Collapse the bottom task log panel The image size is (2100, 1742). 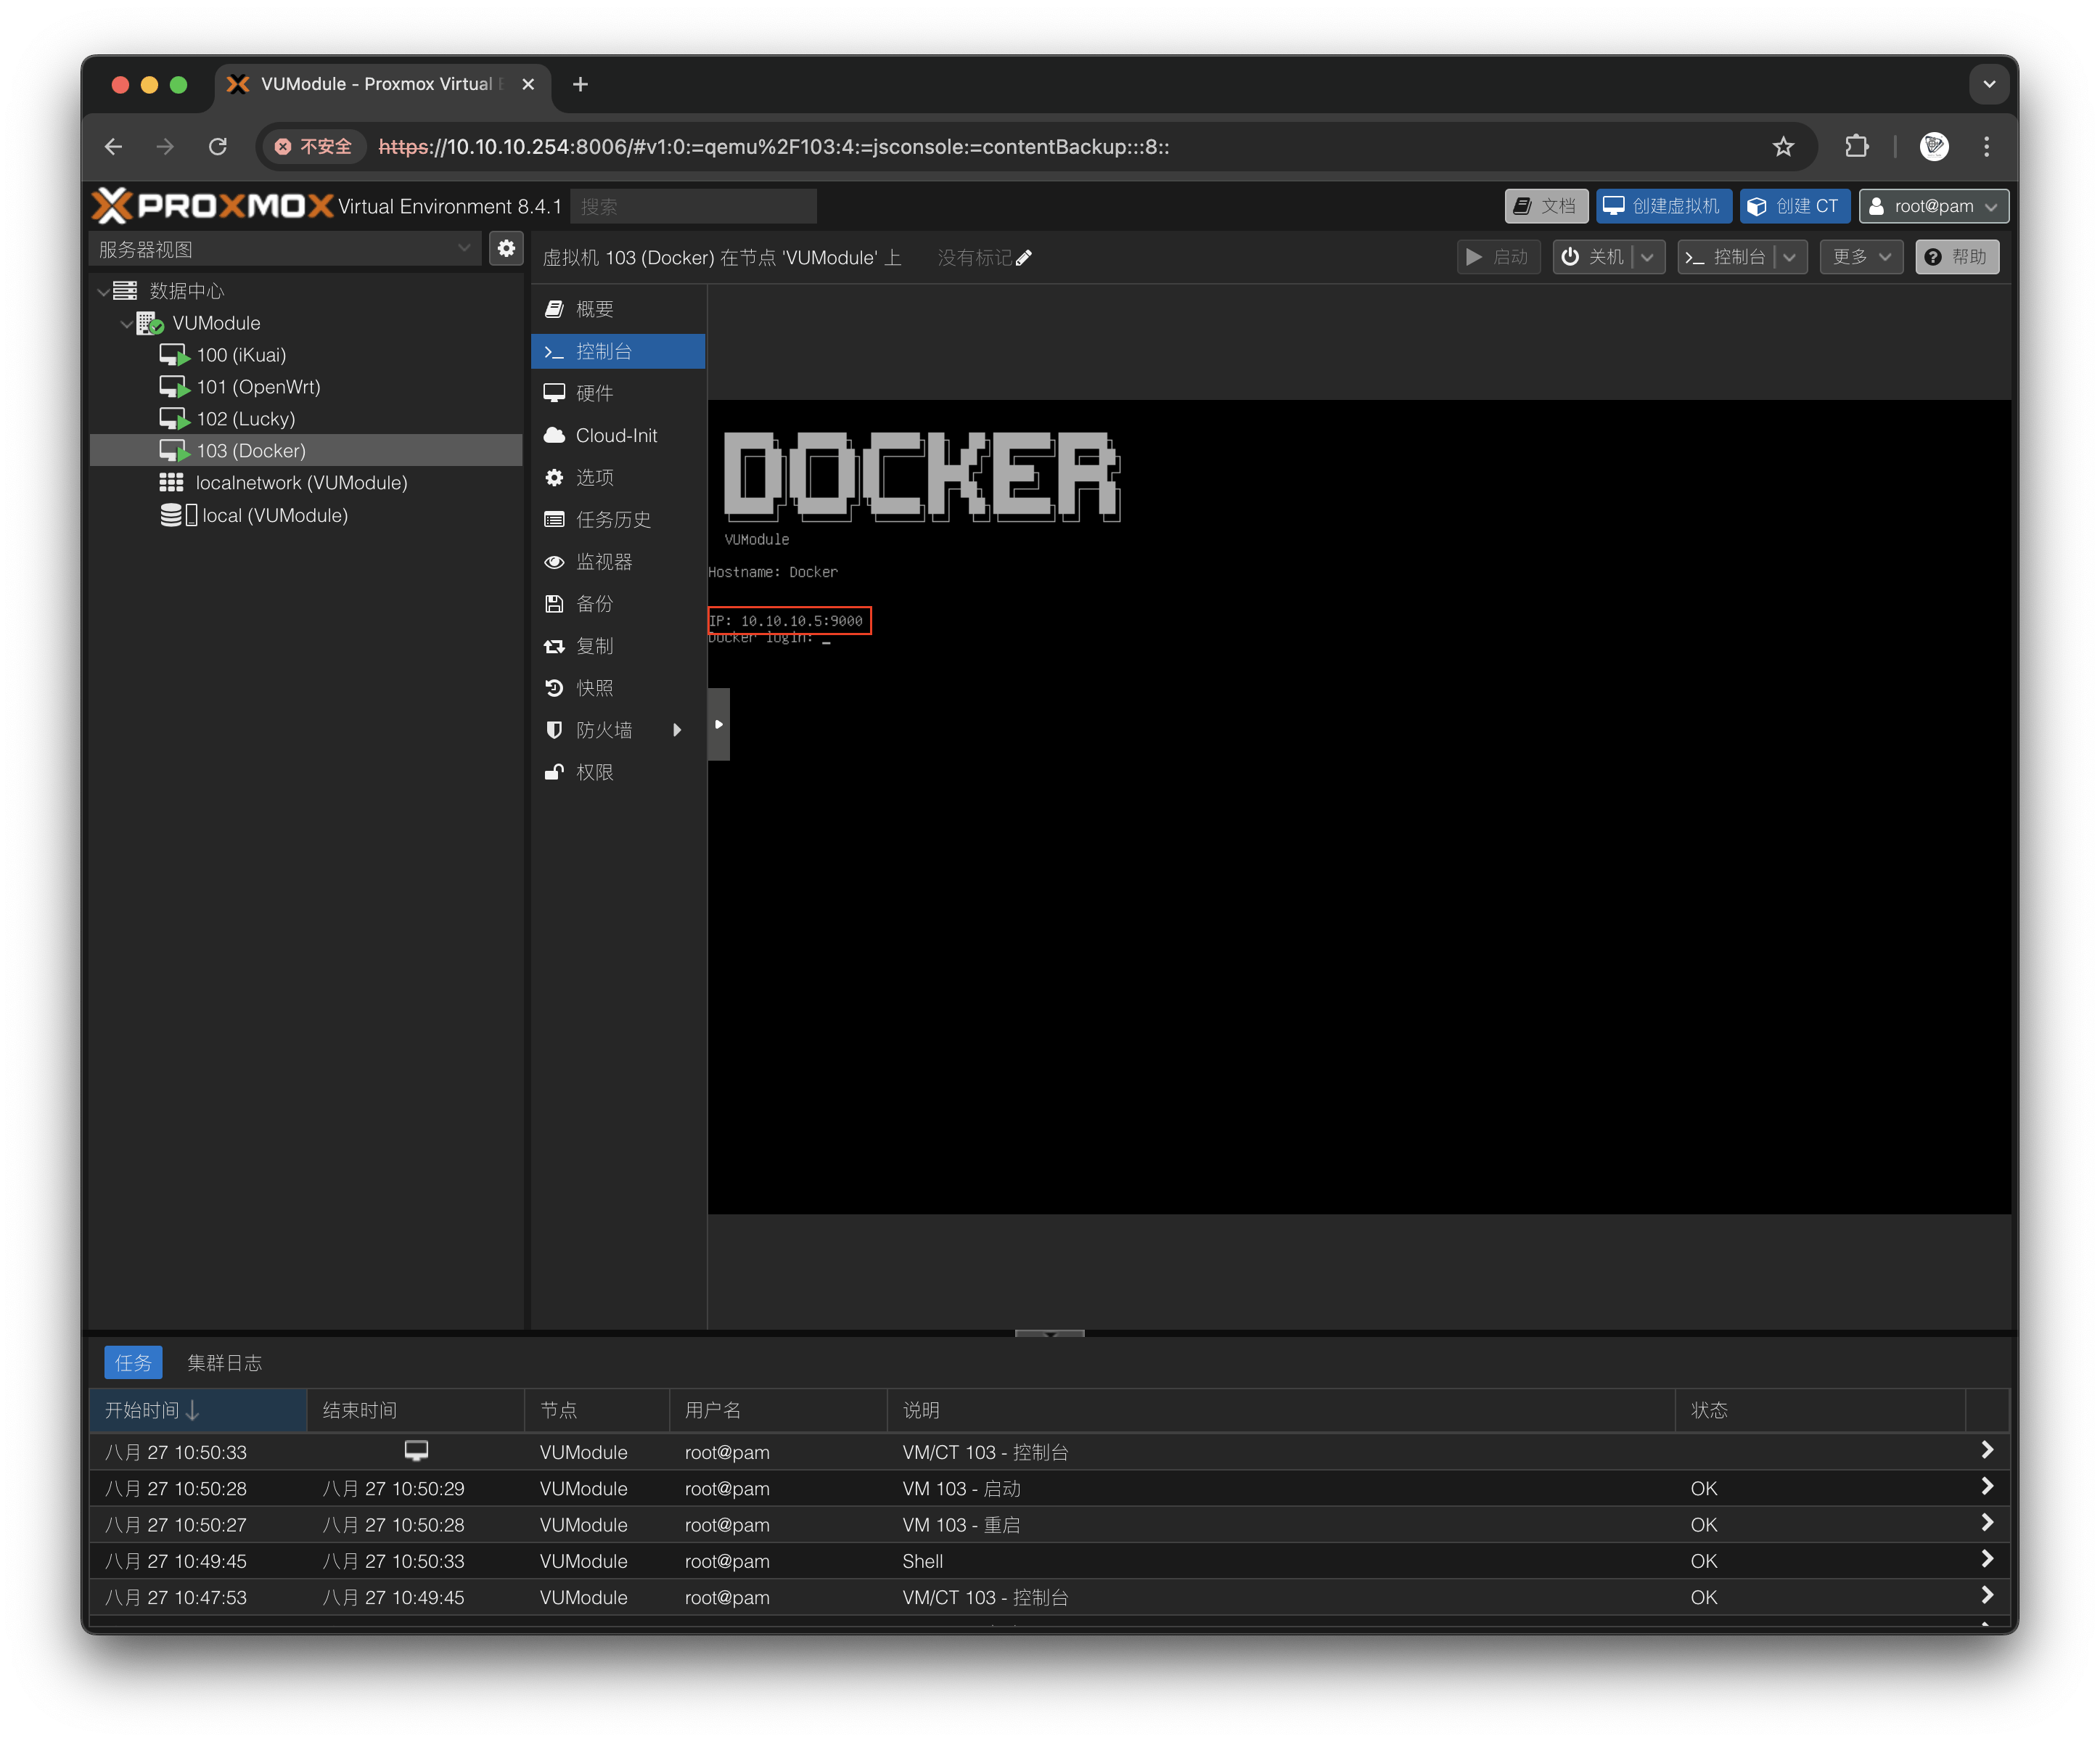(x=1049, y=1334)
